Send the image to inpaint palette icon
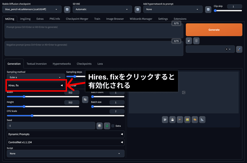 (195, 120)
